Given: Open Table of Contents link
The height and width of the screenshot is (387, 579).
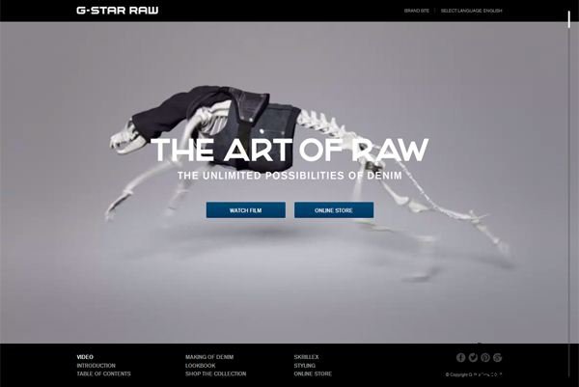Looking at the screenshot, I should [104, 373].
